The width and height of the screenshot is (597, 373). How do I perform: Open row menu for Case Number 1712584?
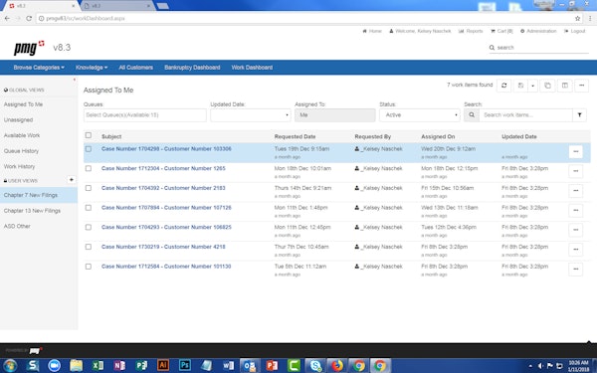pyautogui.click(x=576, y=270)
